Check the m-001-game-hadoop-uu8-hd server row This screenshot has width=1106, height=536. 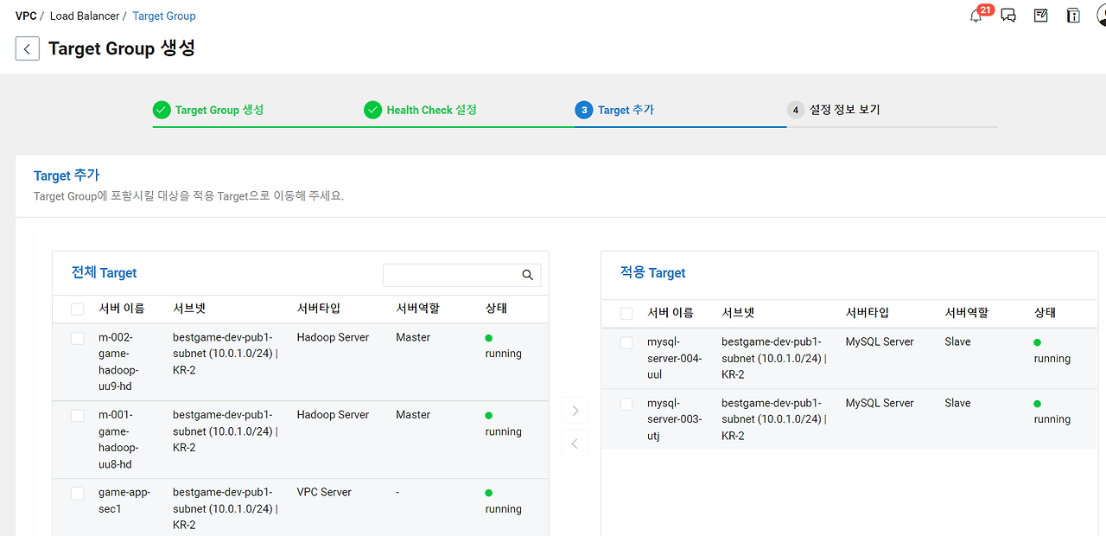point(78,416)
